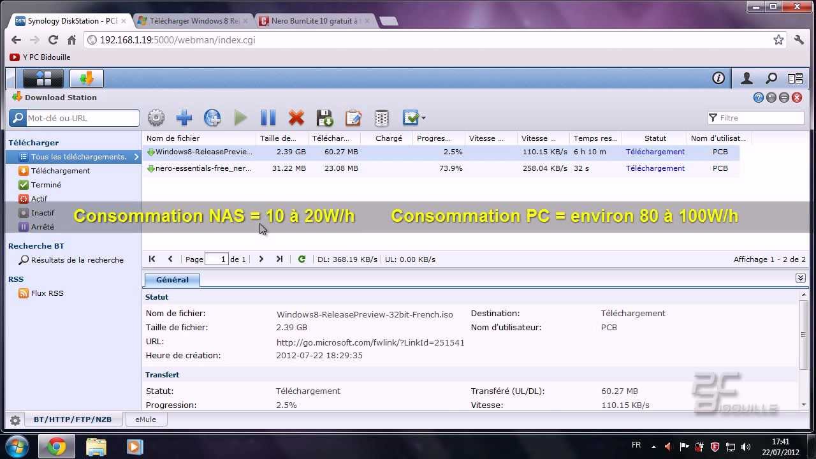Image resolution: width=816 pixels, height=459 pixels.
Task: Switch to Nero BurnLite 10 browser tab
Action: click(316, 21)
